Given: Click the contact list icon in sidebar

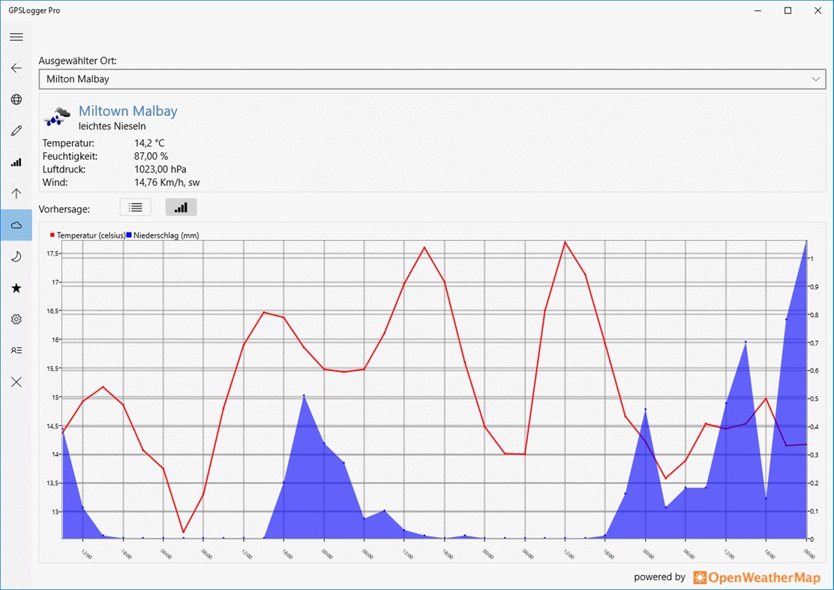Looking at the screenshot, I should pos(16,350).
